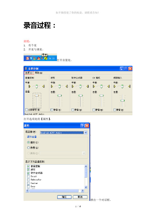Mute the 波形 channel
Viewport: 156px width, 221px height.
tap(52, 110)
